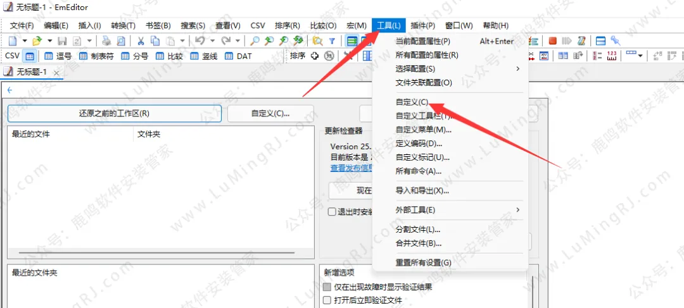
Task: Click the Edit macro scroll icon
Action: point(581,40)
